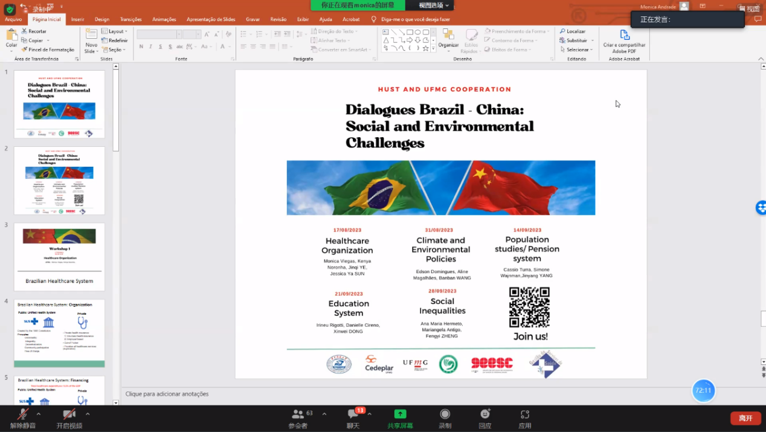Expand the view options dropdown
766x432 pixels.
[435, 5]
